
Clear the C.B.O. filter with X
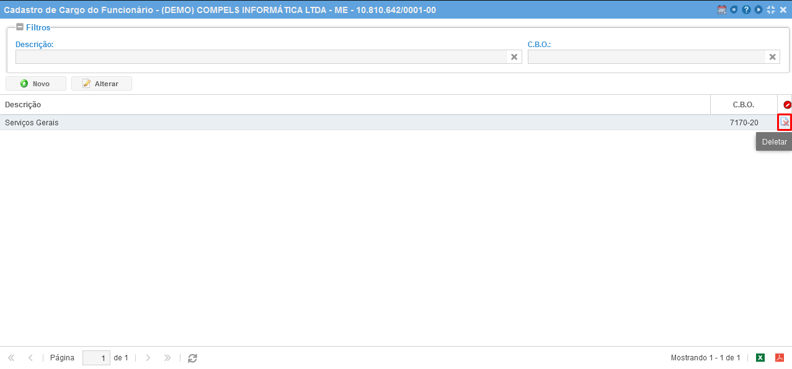773,57
